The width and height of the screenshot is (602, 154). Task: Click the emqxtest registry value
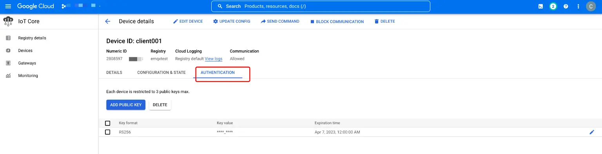pyautogui.click(x=159, y=59)
